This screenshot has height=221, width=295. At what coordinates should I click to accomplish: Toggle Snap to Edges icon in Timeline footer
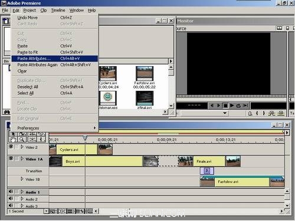tap(62, 212)
